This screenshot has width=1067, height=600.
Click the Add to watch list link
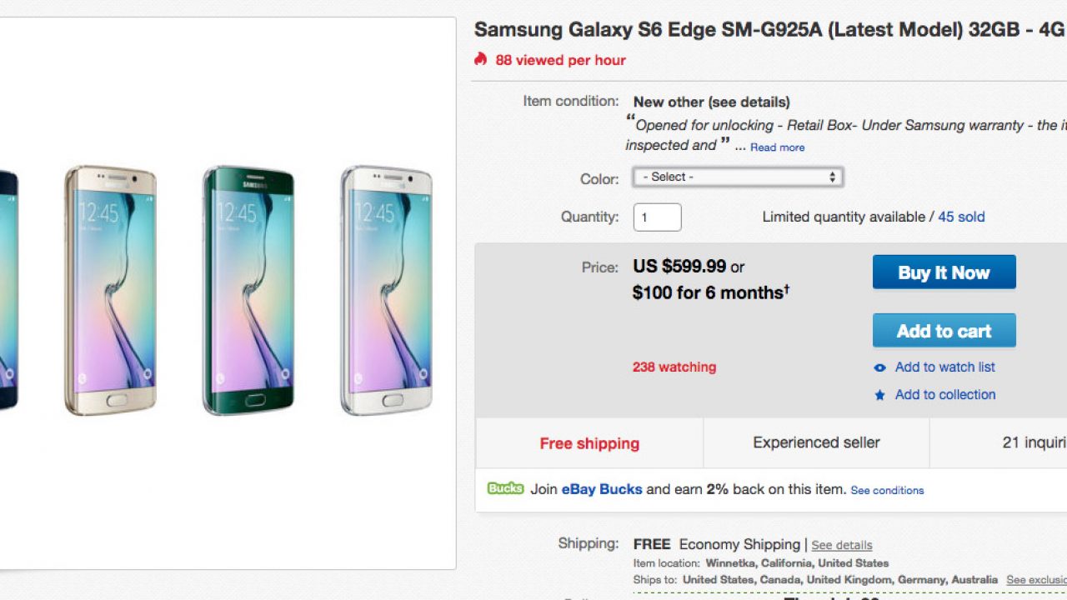(x=944, y=367)
